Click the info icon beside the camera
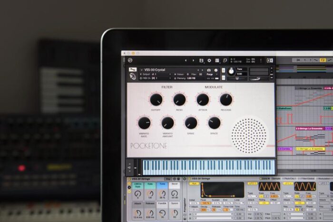Screen dimensions: 333x222 point(216,70)
